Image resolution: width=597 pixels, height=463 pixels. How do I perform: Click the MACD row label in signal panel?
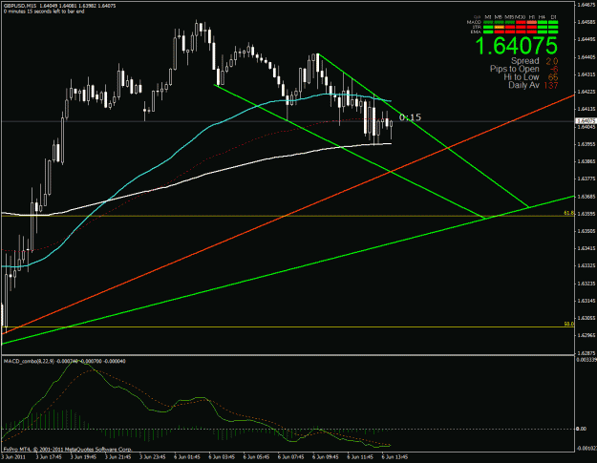pyautogui.click(x=474, y=22)
